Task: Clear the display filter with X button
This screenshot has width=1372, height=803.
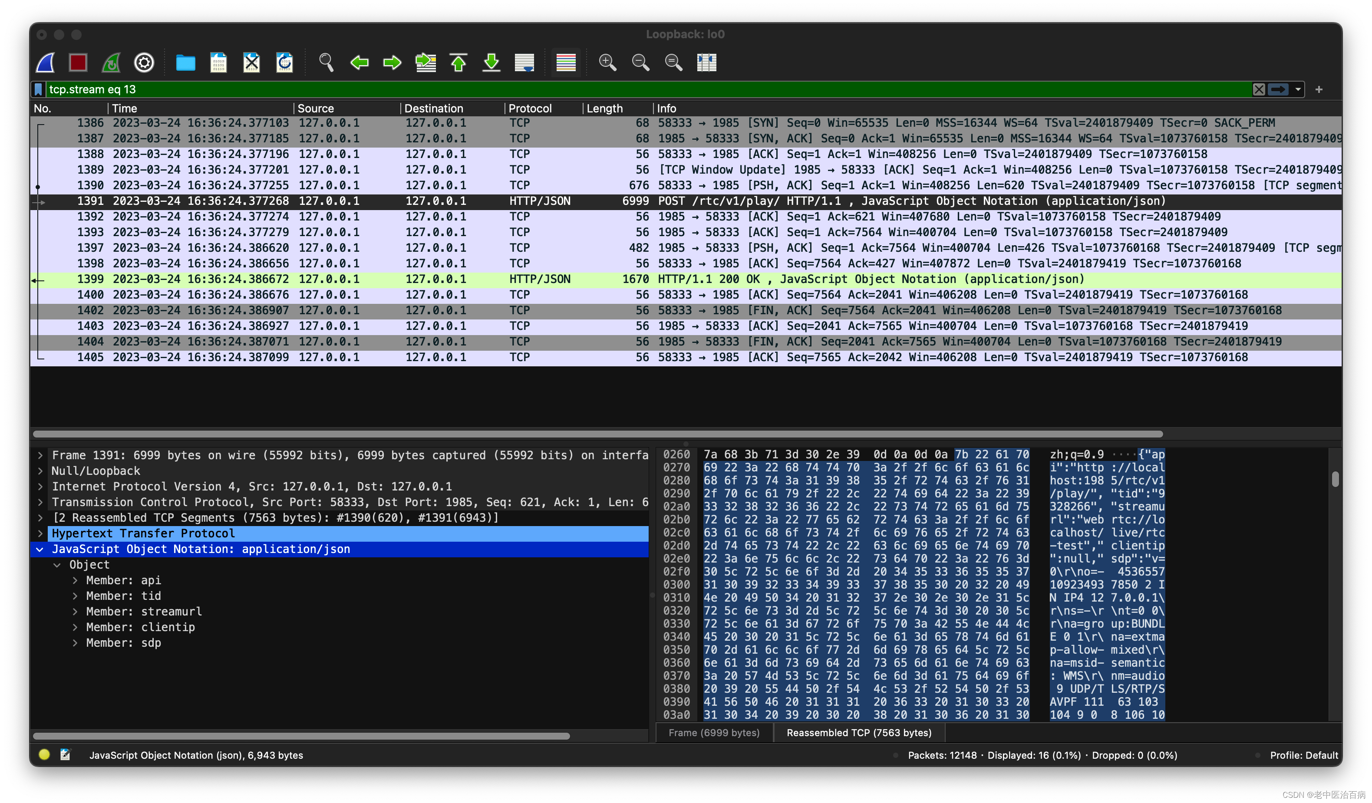Action: (1258, 89)
